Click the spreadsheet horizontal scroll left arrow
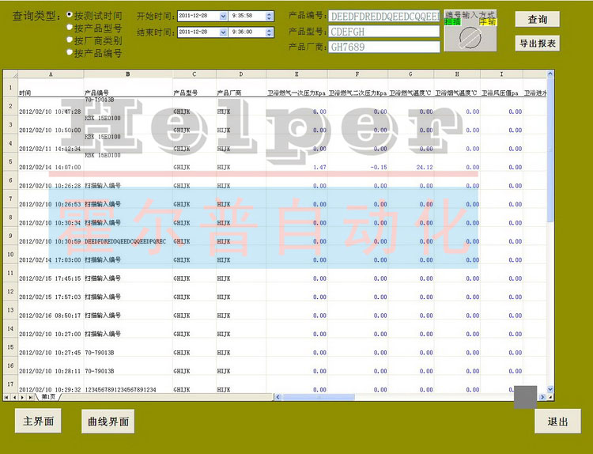The image size is (593, 454). pyautogui.click(x=278, y=397)
